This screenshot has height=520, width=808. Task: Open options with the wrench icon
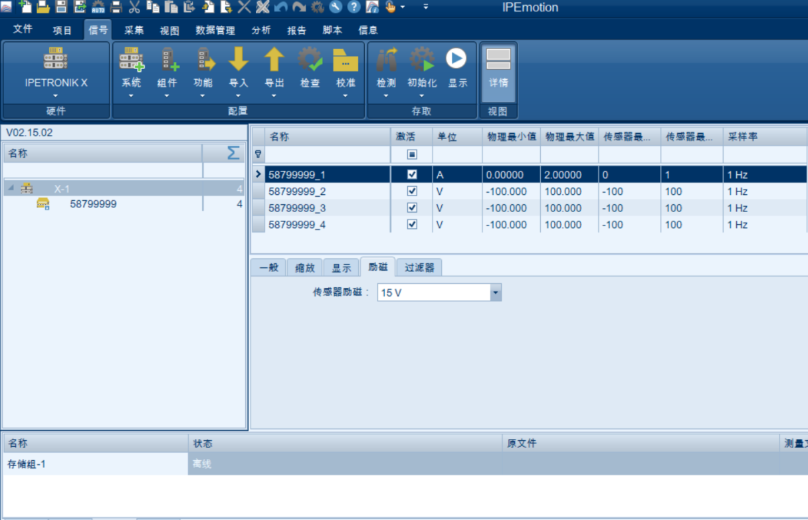tap(336, 7)
